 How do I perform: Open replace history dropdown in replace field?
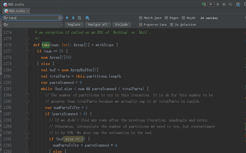6,25
